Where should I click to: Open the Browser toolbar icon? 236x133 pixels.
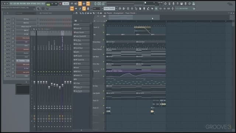[136, 8]
